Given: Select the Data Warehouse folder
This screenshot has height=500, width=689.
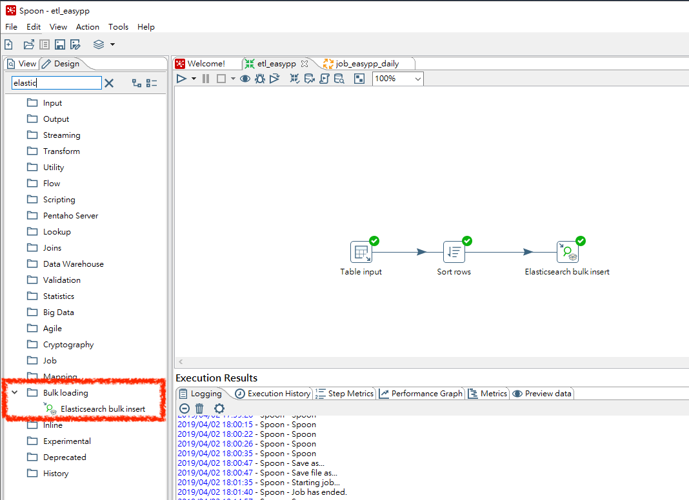Looking at the screenshot, I should click(x=65, y=264).
